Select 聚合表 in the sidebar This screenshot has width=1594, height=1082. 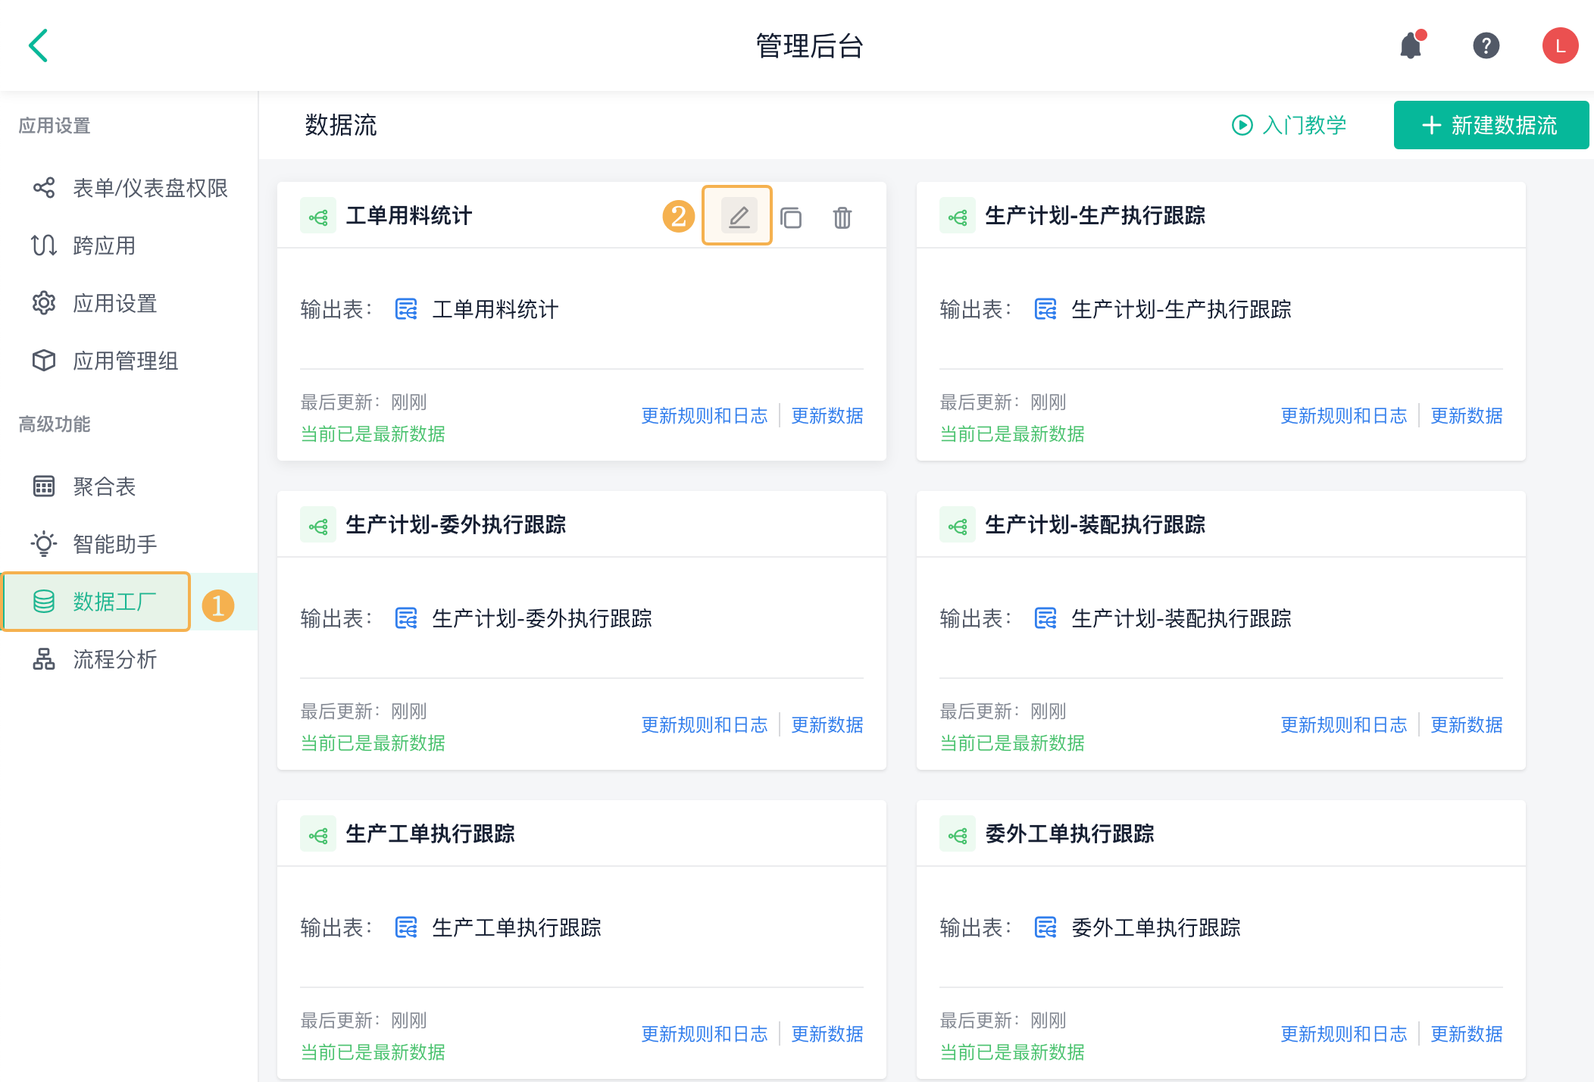(x=104, y=486)
